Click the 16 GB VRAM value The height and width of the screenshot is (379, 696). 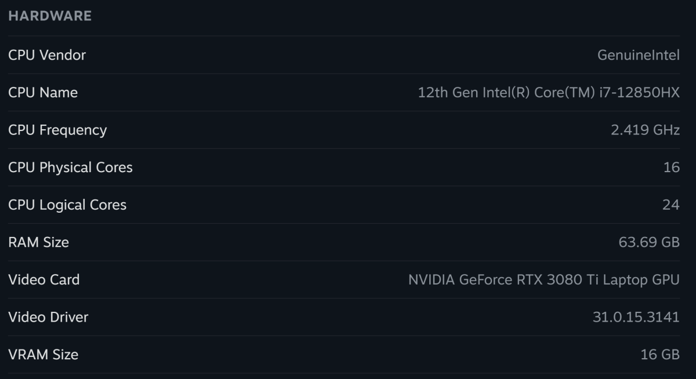click(x=660, y=354)
